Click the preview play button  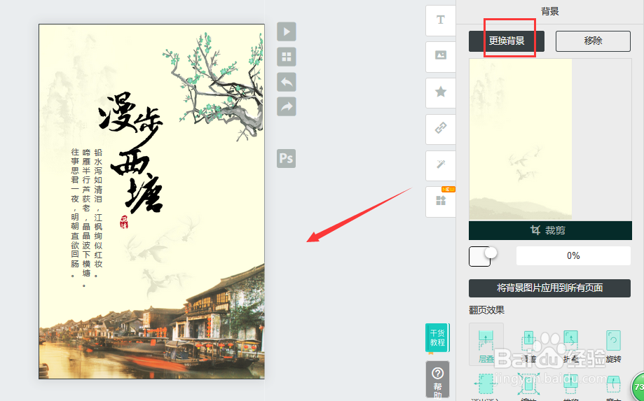287,31
